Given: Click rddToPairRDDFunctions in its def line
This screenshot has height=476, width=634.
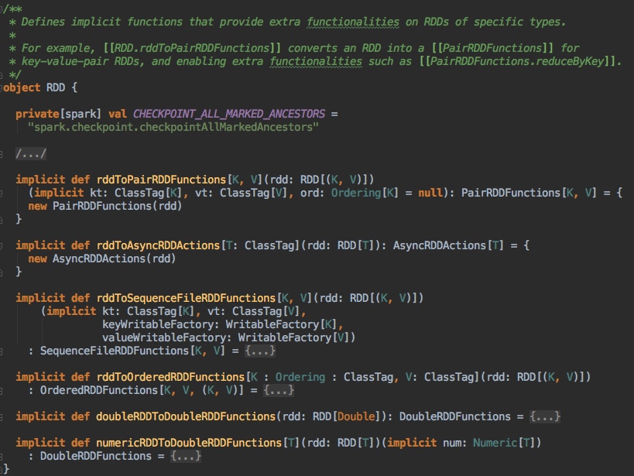Looking at the screenshot, I should (161, 180).
